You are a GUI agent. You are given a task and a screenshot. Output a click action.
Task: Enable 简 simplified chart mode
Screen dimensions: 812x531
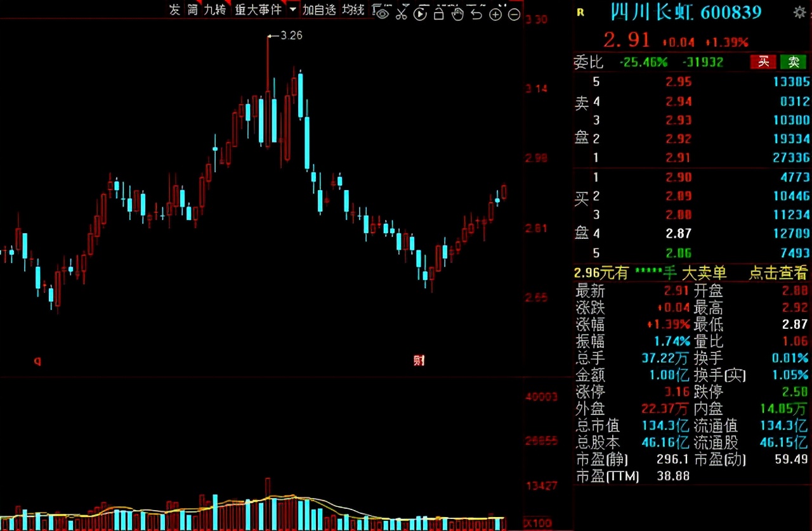(191, 10)
